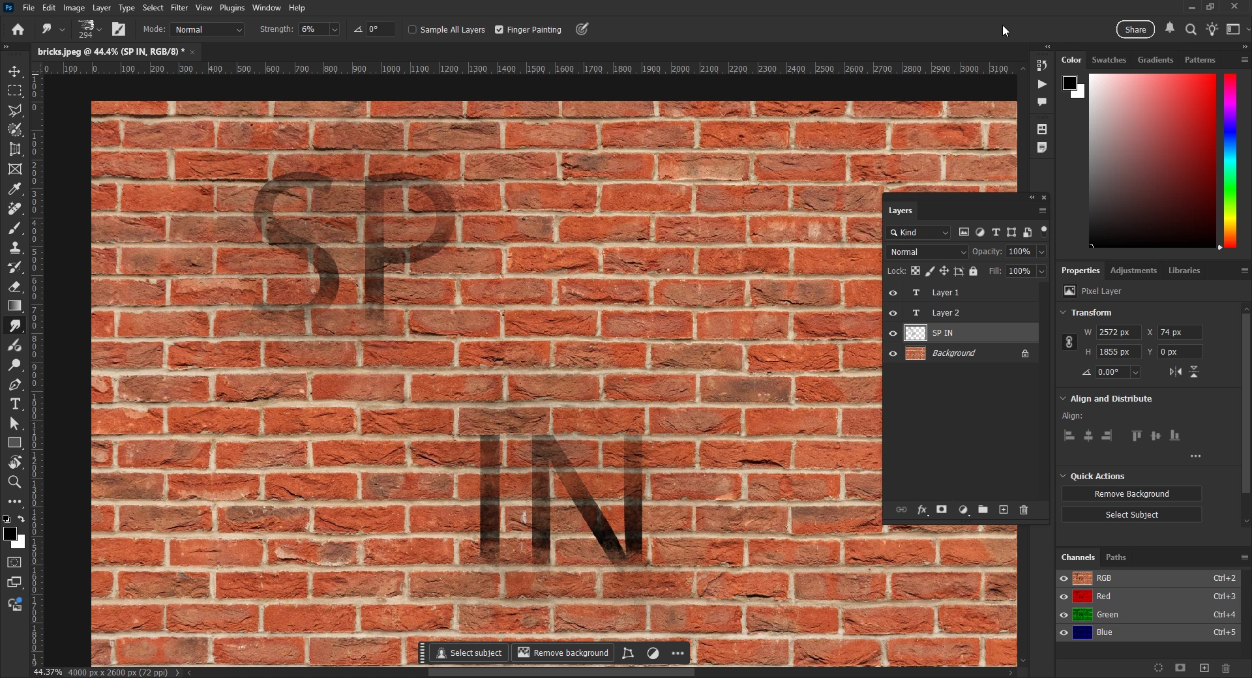Select the Move tool
This screenshot has width=1252, height=678.
pos(14,71)
